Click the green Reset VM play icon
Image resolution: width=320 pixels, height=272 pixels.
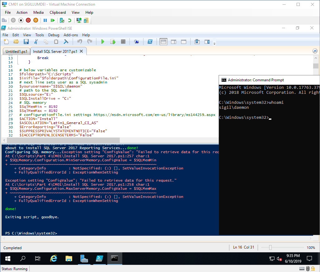click(x=53, y=20)
